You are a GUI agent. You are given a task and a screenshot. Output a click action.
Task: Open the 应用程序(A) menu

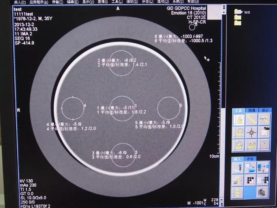(39, 2)
